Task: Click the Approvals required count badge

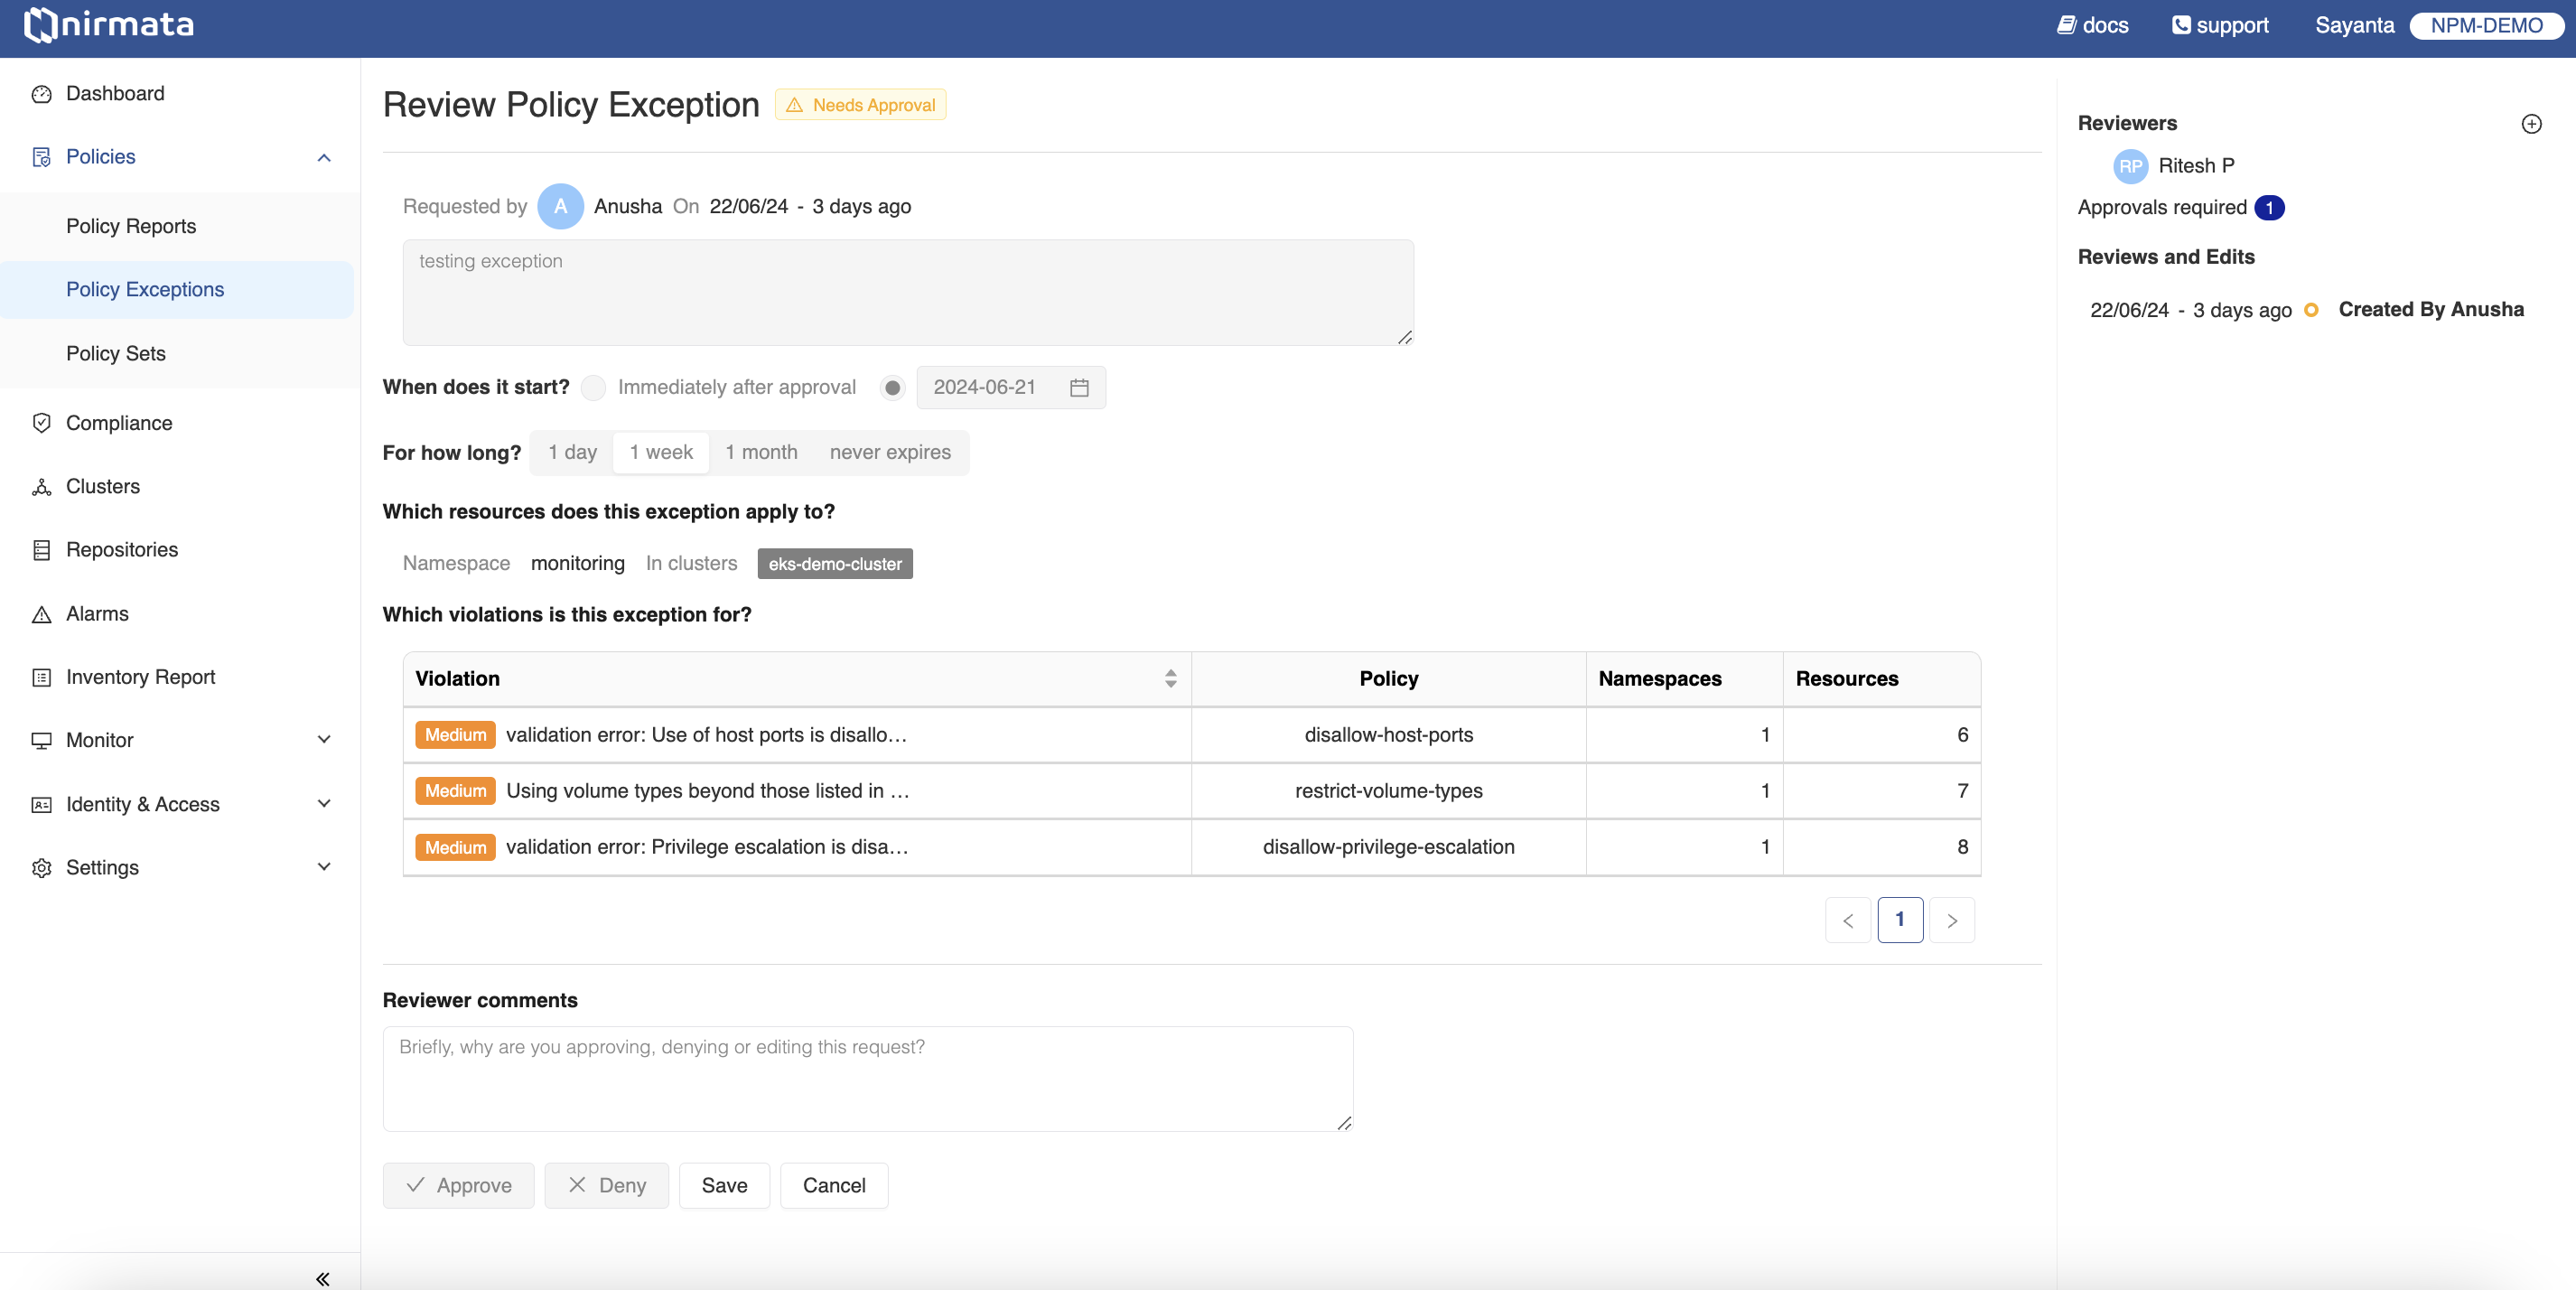Action: click(2269, 208)
